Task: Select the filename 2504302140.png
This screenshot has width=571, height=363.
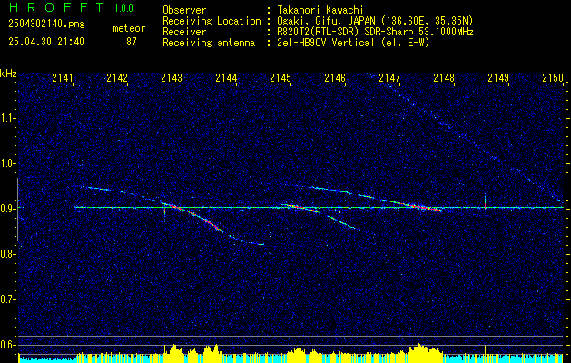Action: [46, 25]
